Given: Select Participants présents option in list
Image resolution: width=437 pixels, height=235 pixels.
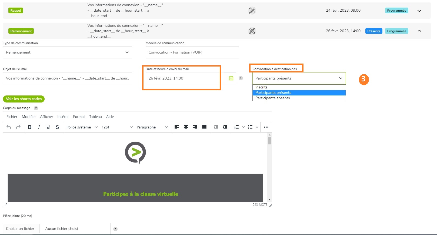Looking at the screenshot, I should pos(299,92).
